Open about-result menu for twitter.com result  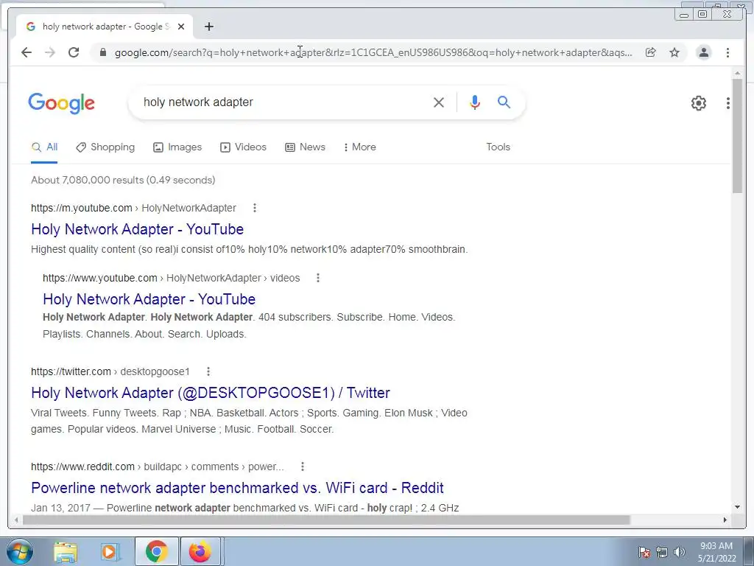(208, 371)
